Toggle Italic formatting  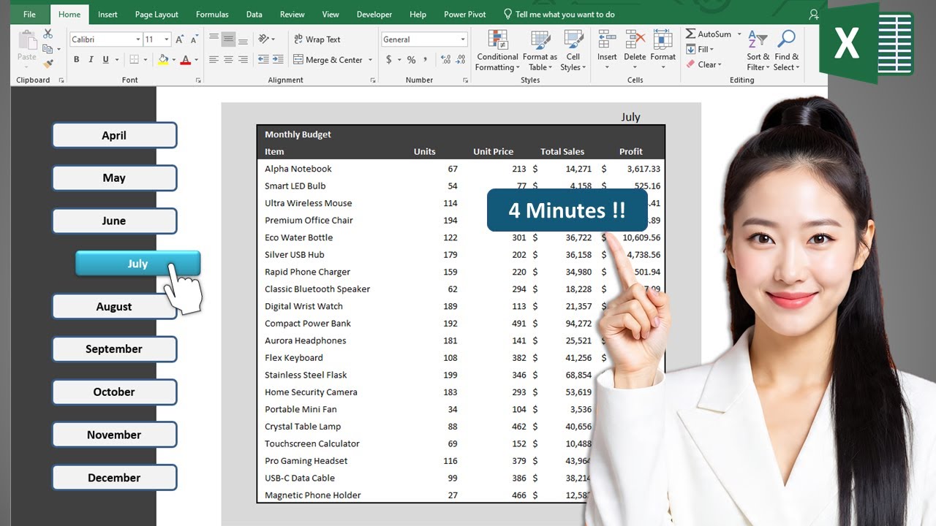(x=91, y=60)
